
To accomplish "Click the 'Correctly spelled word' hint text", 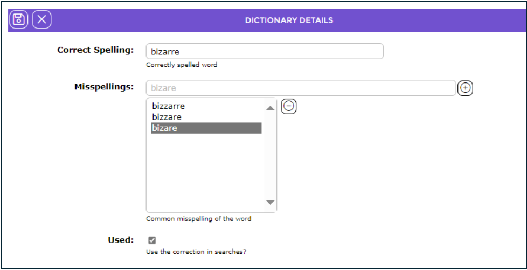I will coord(182,65).
